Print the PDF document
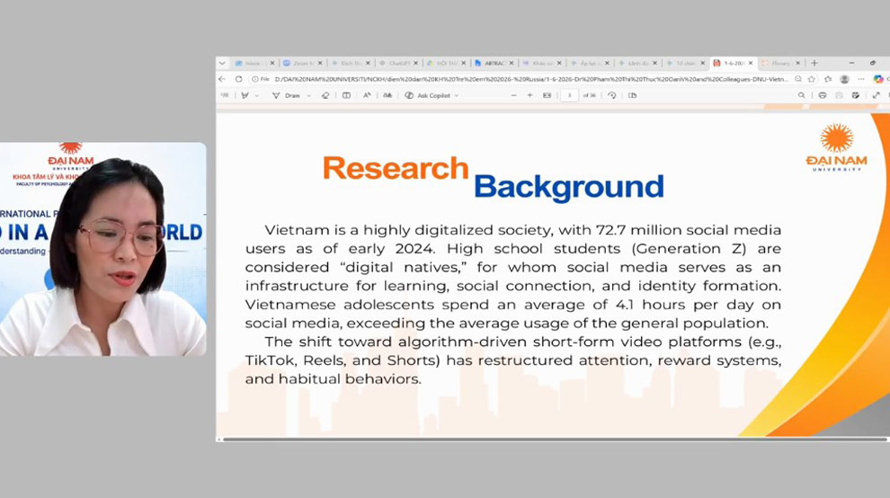Viewport: 890px width, 498px height. point(823,95)
